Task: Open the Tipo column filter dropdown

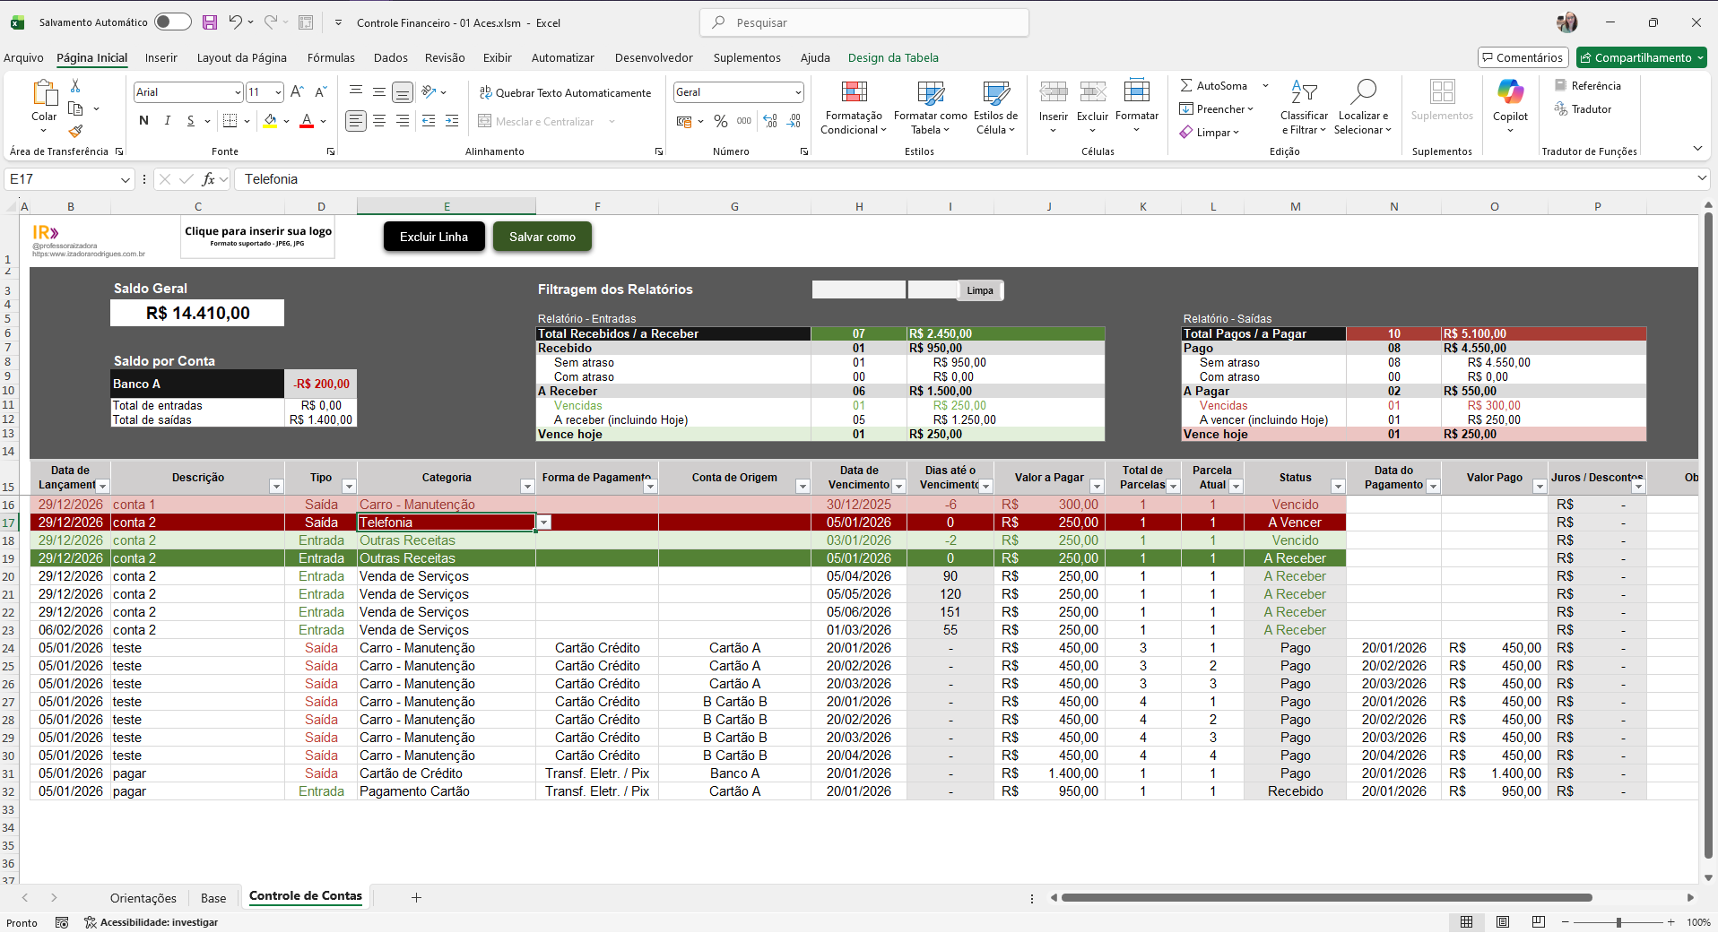Action: pyautogui.click(x=349, y=487)
